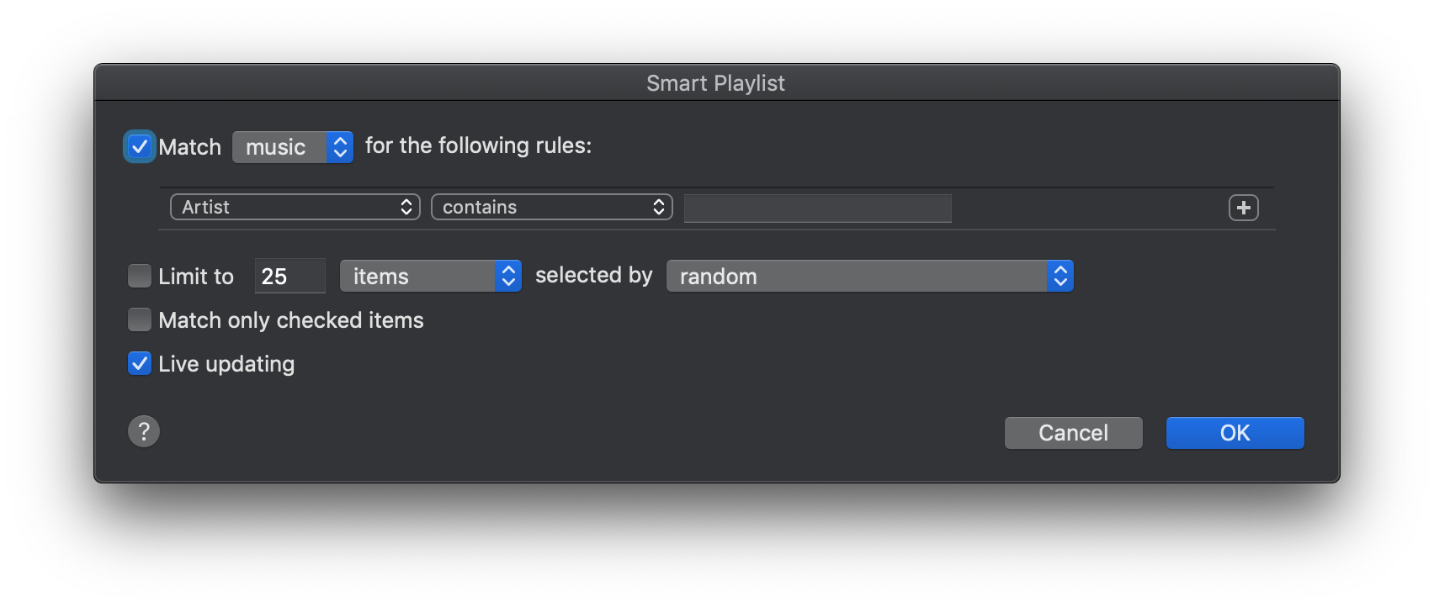The image size is (1434, 607).
Task: Toggle the Match rules checkbox
Action: click(x=140, y=146)
